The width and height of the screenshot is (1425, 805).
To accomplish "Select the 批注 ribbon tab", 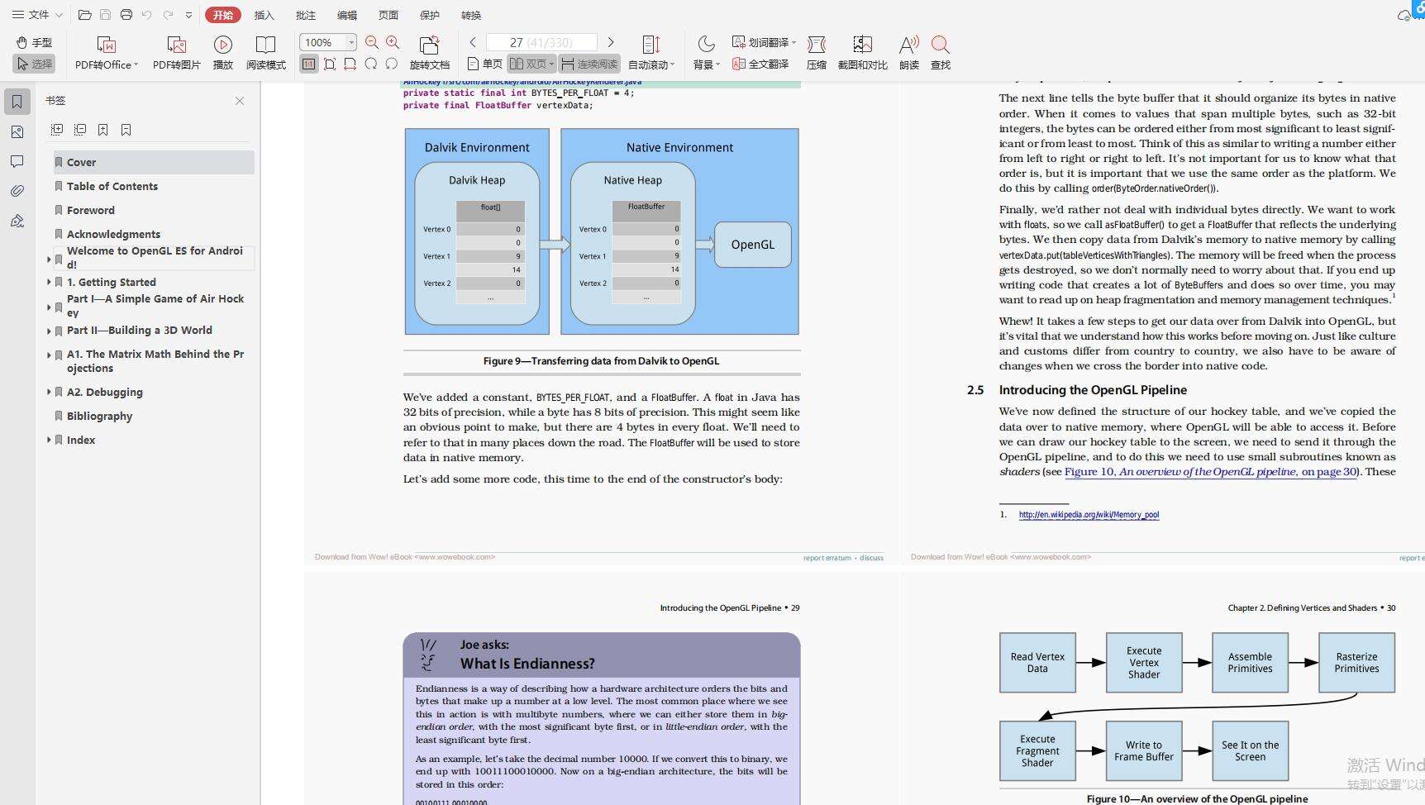I will [x=305, y=15].
